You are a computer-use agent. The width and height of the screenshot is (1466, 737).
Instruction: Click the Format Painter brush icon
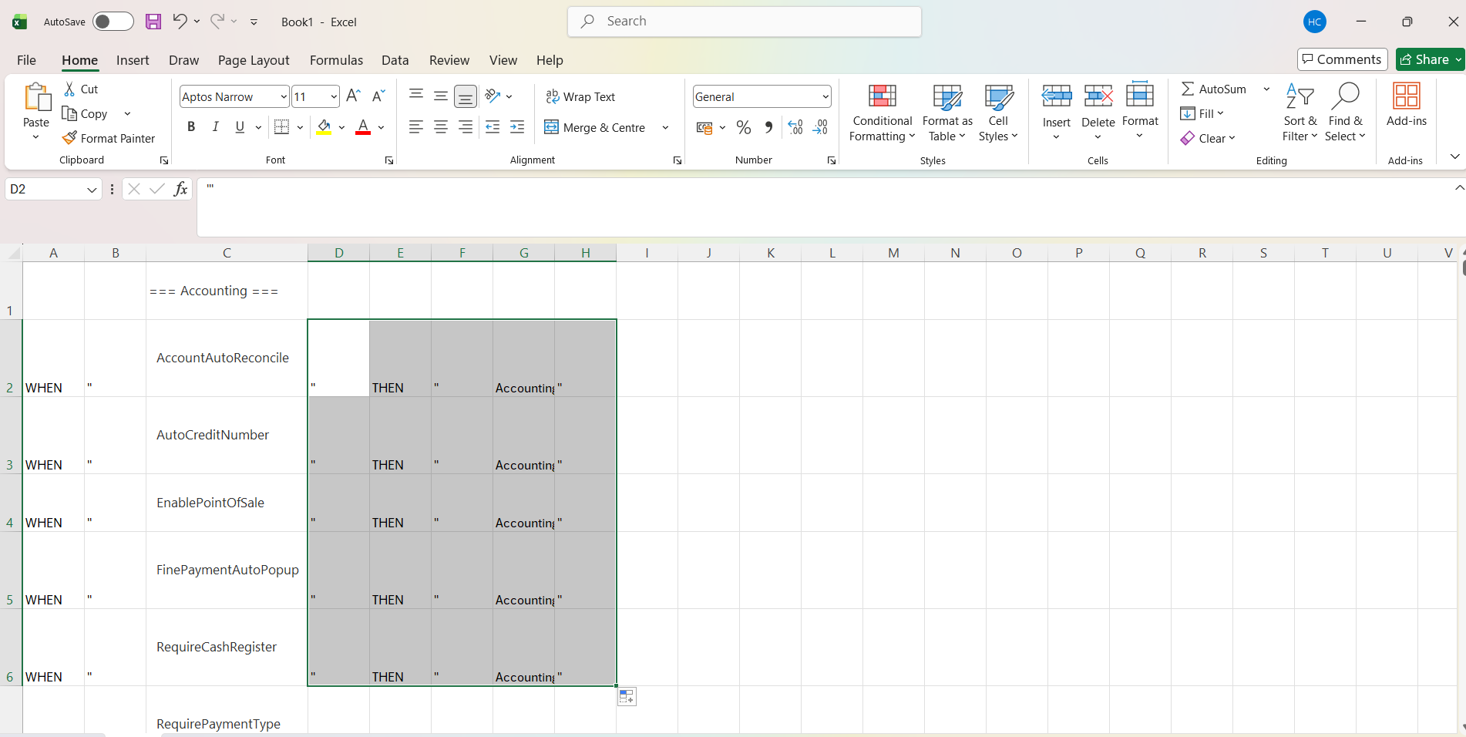coord(69,138)
